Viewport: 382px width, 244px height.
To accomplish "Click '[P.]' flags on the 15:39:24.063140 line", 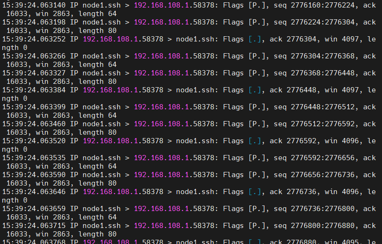I will point(257,5).
